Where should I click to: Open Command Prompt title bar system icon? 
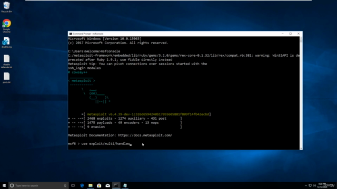coord(71,34)
